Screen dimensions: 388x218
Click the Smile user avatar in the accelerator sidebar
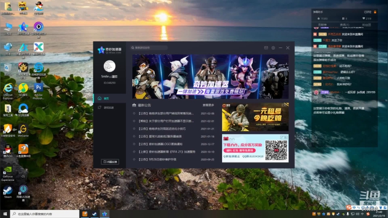click(109, 66)
